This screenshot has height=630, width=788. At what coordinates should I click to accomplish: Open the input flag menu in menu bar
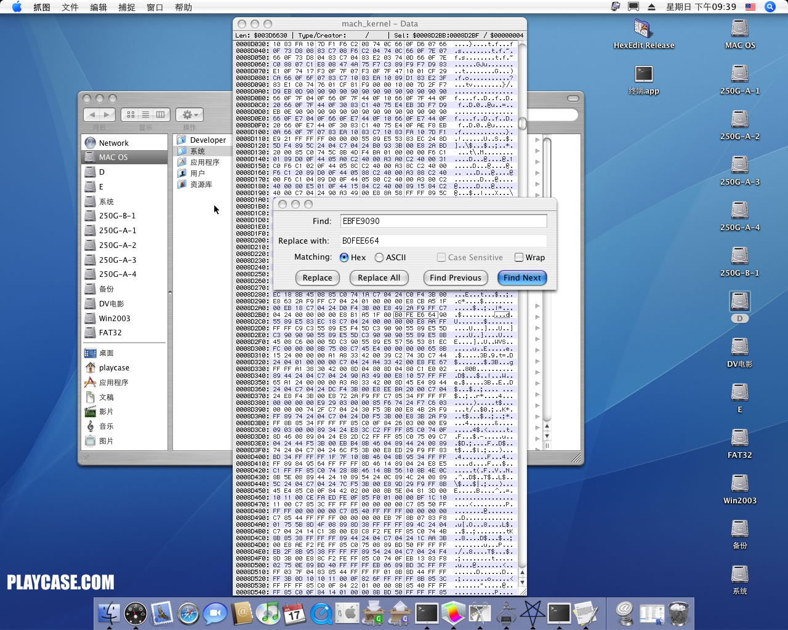click(750, 7)
